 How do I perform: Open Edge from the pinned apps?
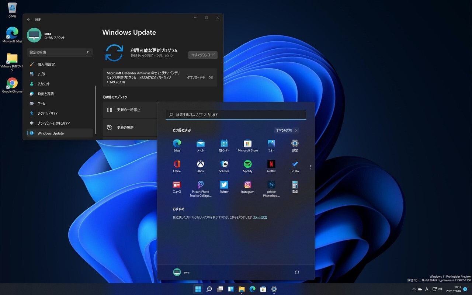click(x=177, y=145)
